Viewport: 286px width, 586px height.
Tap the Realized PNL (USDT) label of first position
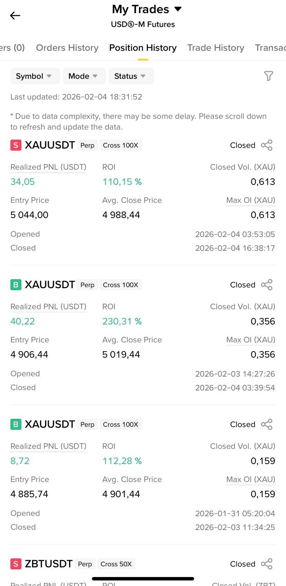[48, 167]
